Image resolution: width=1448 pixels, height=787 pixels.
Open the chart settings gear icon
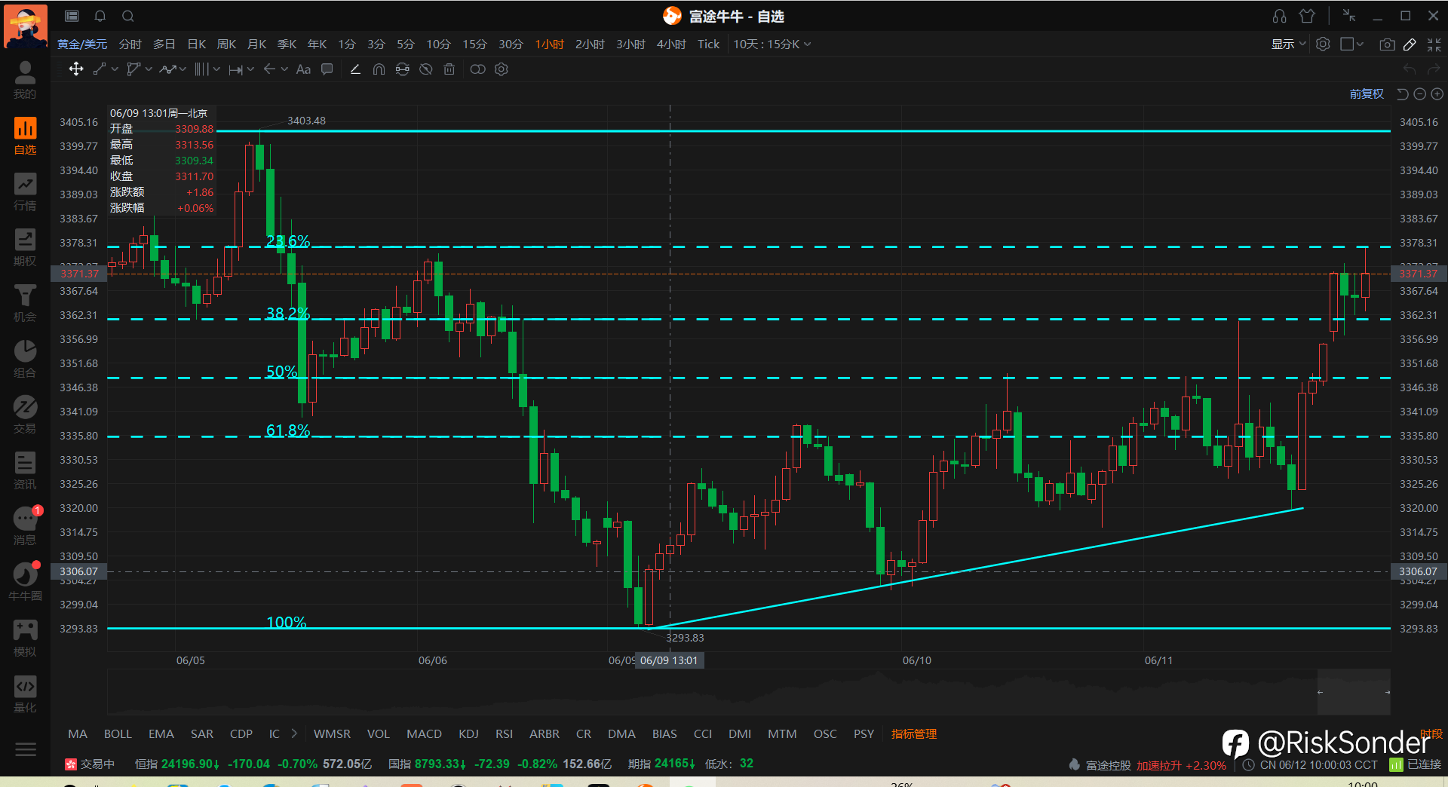(1323, 44)
